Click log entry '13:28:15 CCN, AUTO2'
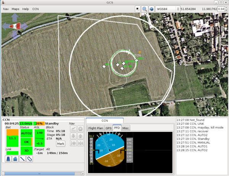Image resolution: width=229 pixels, height=176 pixels. (x=192, y=150)
